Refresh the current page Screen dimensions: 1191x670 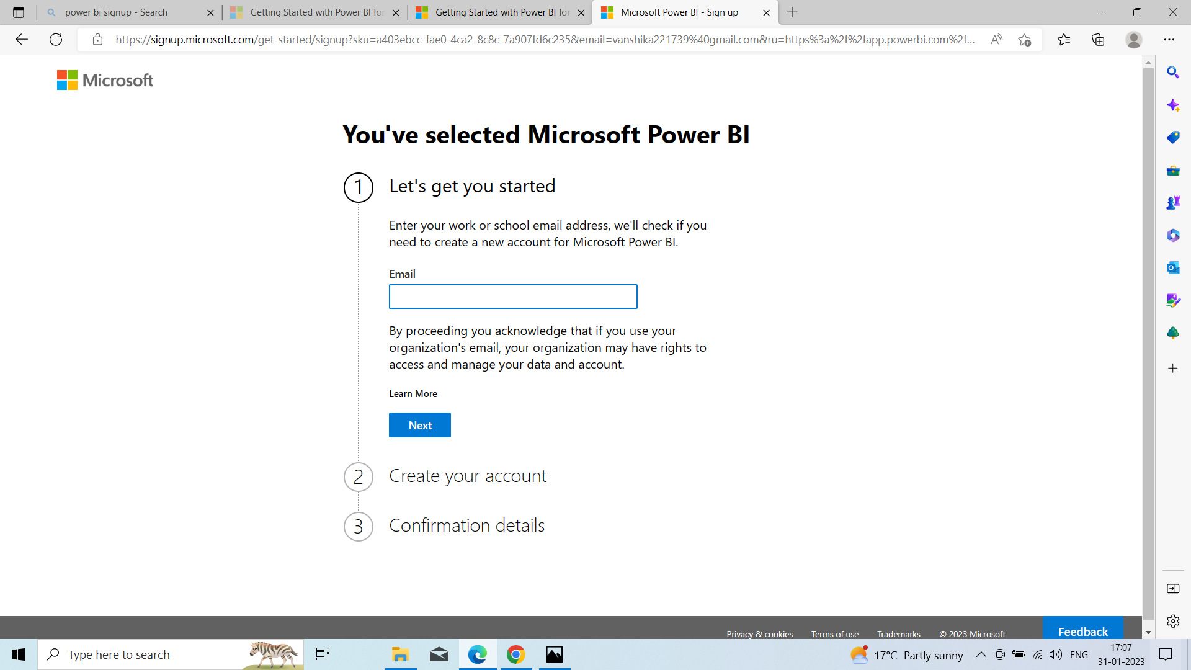tap(56, 40)
